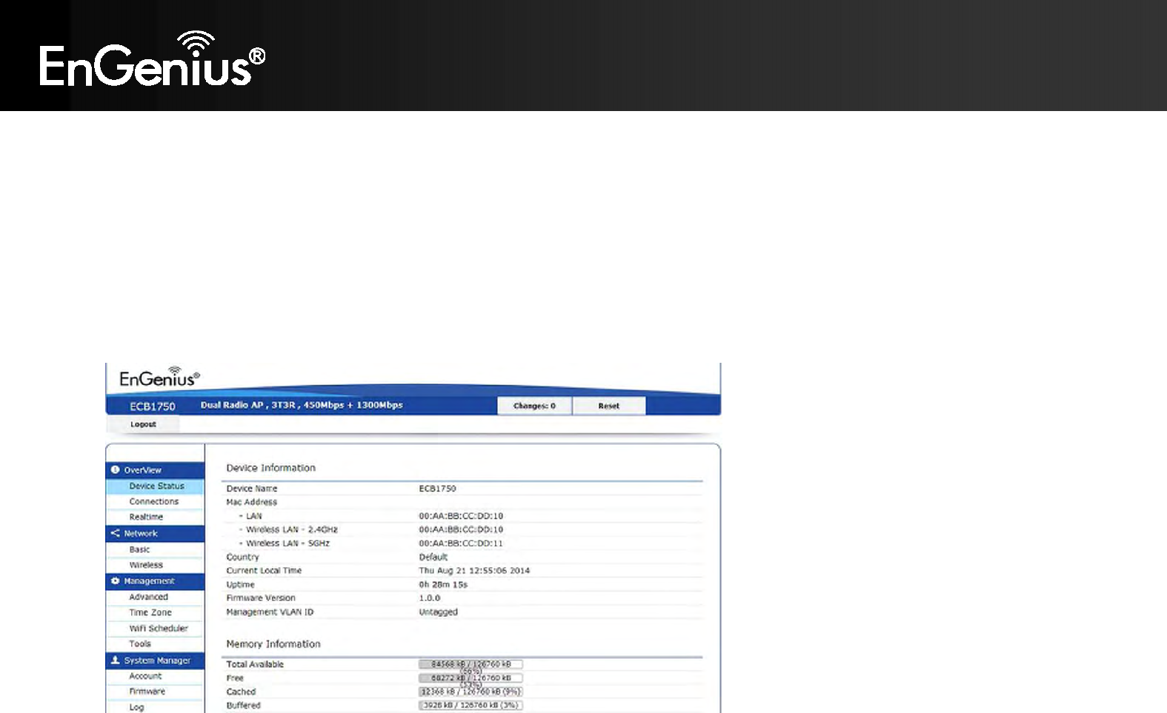Click the Dual Radio AP description text
Viewport: 1167px width, 713px height.
pyautogui.click(x=302, y=405)
